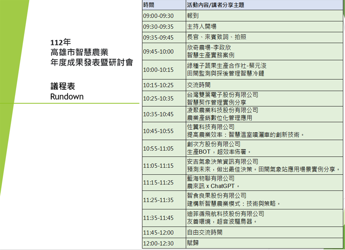Screen dimensions: 345x250
Task: Select the 11:25-11:35 time cell
Action: pyautogui.click(x=164, y=200)
